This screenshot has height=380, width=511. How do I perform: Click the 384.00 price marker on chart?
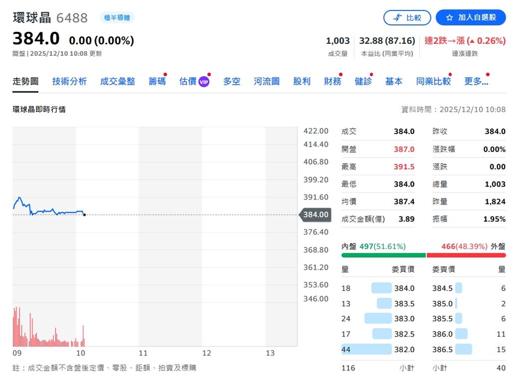[315, 214]
